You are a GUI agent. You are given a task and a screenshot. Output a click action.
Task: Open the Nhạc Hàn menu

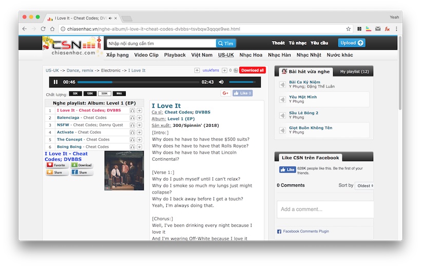(279, 55)
